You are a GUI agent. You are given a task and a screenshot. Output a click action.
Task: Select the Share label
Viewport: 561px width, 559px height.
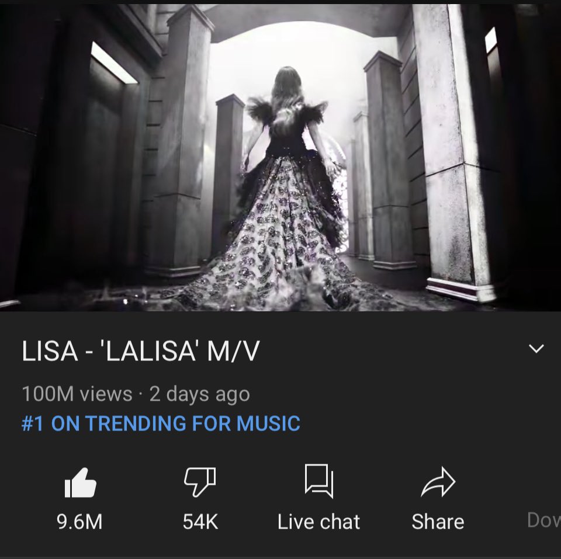tap(438, 522)
